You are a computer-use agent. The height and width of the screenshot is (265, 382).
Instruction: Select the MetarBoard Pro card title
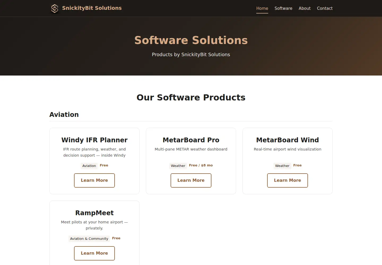(191, 140)
